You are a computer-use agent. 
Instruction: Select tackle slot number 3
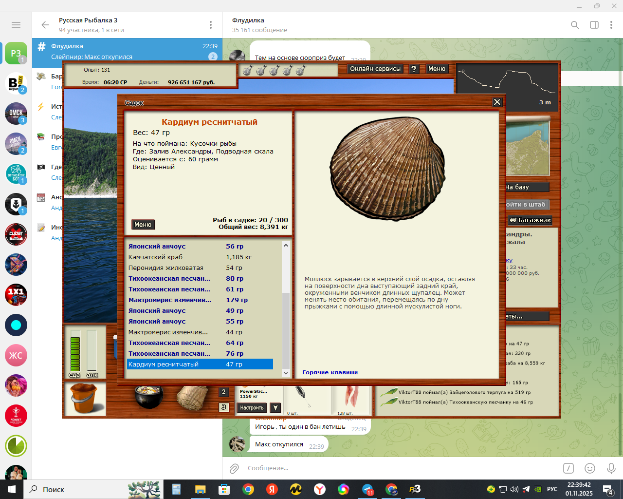[224, 407]
